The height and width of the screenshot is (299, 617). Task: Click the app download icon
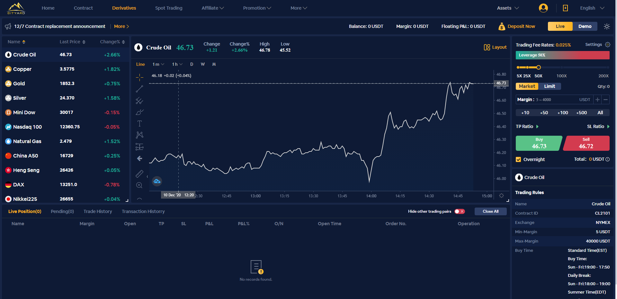[565, 8]
